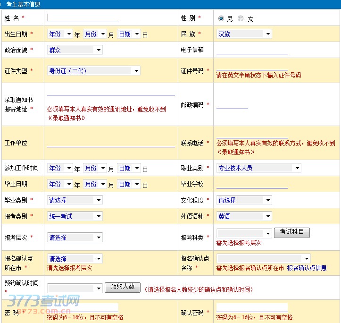Image resolution: width=341 pixels, height=323 pixels.
Task: Open the 证件类型 dropdown
Action: (93, 70)
